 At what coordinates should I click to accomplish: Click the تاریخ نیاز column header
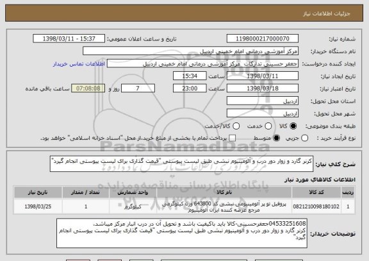[38, 192]
